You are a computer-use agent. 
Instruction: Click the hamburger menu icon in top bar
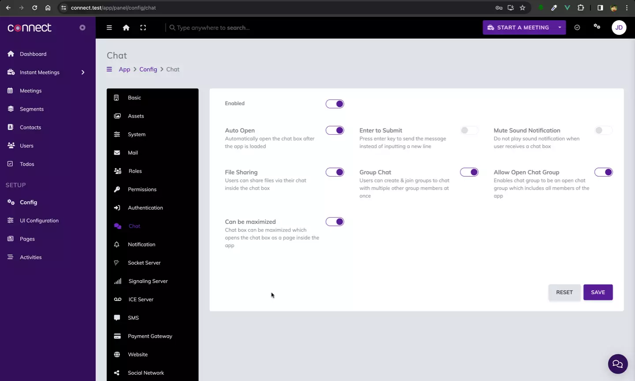coord(109,27)
